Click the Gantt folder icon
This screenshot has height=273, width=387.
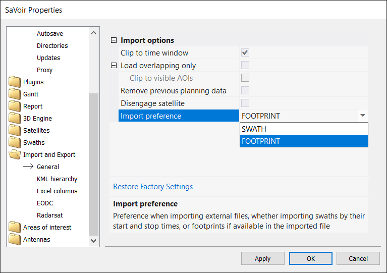coord(15,94)
